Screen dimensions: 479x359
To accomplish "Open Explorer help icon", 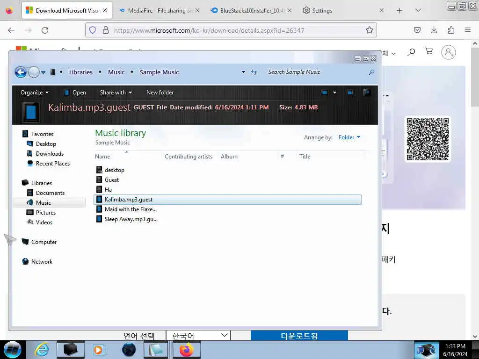I will [x=367, y=93].
